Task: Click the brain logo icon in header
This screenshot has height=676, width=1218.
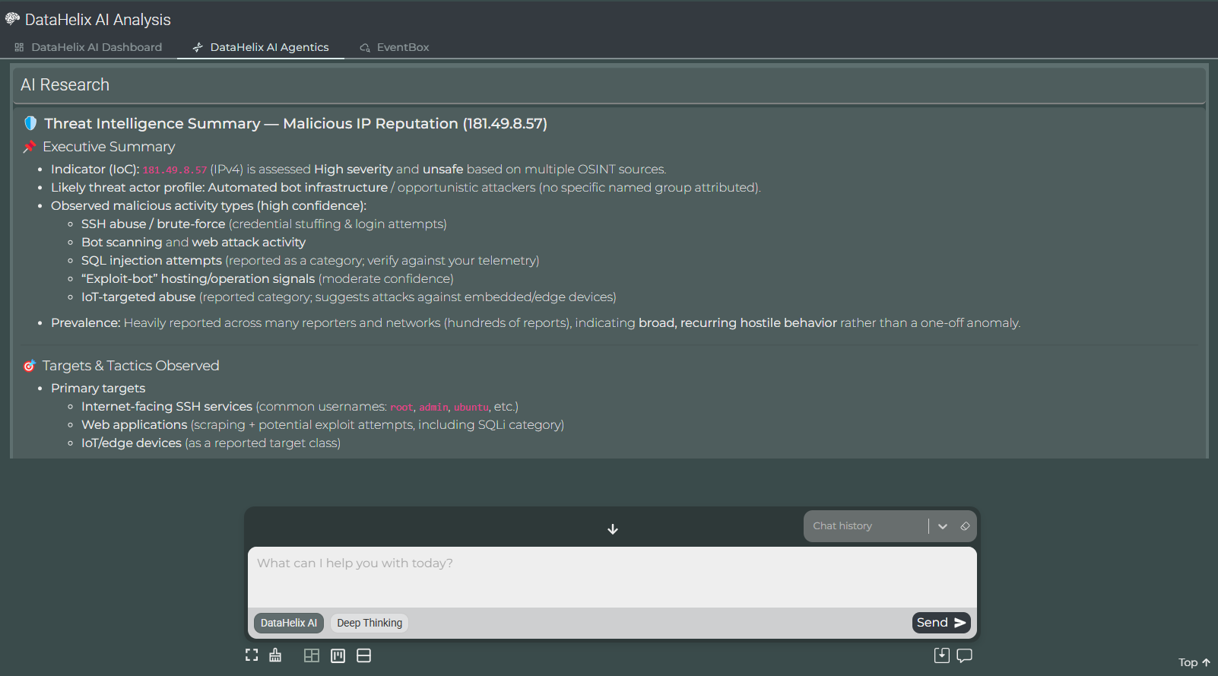Action: pyautogui.click(x=12, y=19)
